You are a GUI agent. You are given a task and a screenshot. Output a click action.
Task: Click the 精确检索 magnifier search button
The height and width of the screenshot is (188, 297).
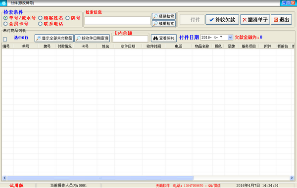pyautogui.click(x=164, y=16)
